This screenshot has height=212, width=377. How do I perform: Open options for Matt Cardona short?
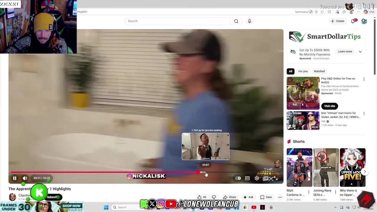[x=309, y=192]
